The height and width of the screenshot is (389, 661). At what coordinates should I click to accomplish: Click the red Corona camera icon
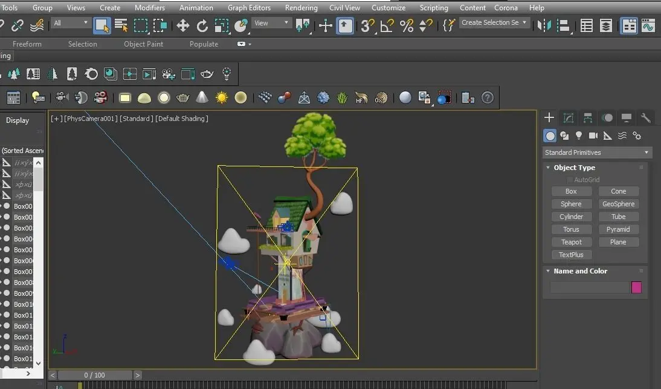pyautogui.click(x=100, y=98)
